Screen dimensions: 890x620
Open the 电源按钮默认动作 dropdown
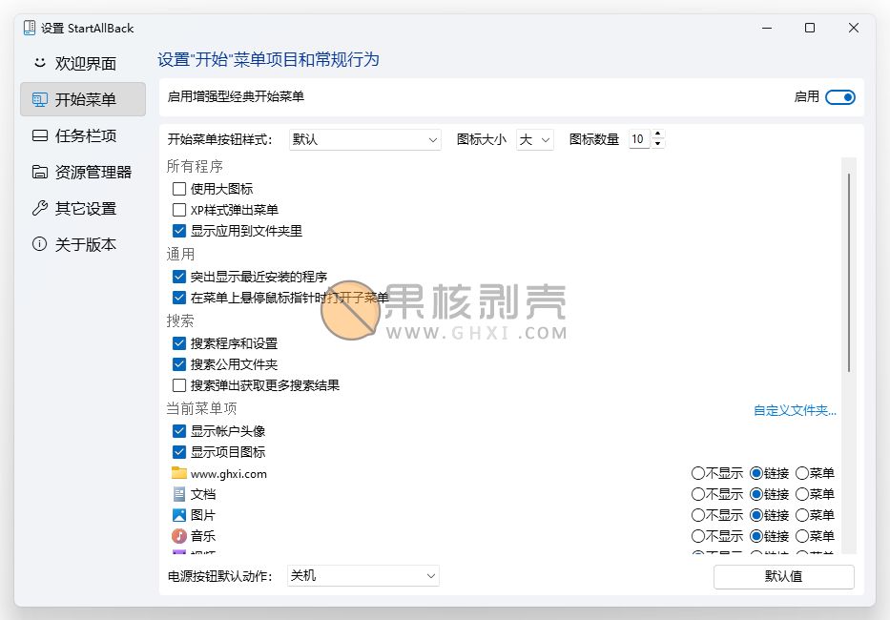tap(363, 576)
